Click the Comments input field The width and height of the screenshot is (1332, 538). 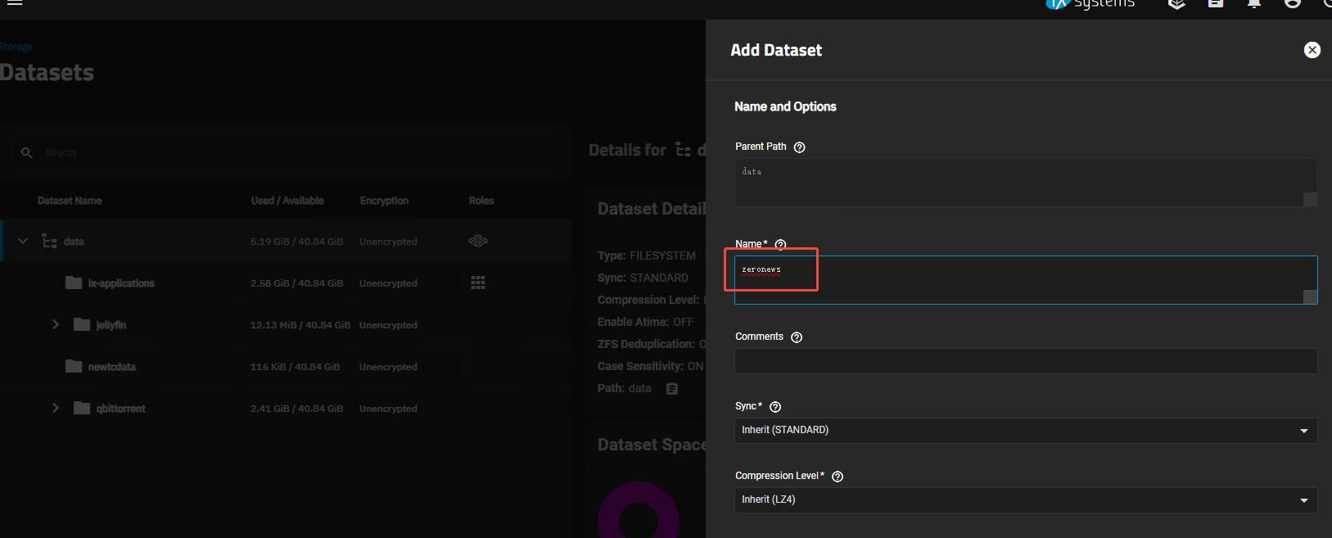[1026, 361]
